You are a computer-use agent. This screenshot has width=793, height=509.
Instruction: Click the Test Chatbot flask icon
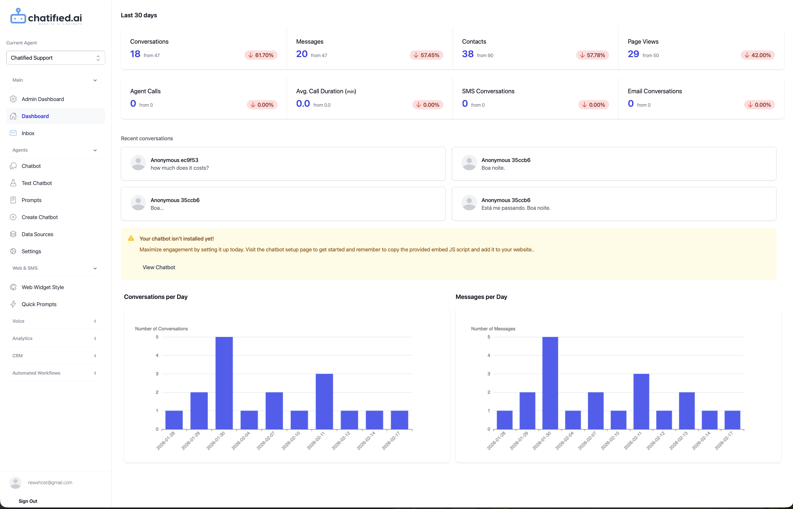pyautogui.click(x=13, y=183)
